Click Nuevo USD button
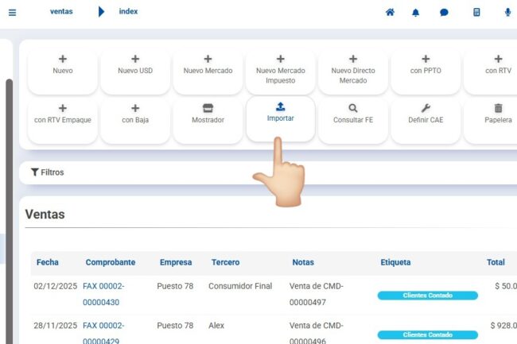The width and height of the screenshot is (517, 344). tap(135, 64)
